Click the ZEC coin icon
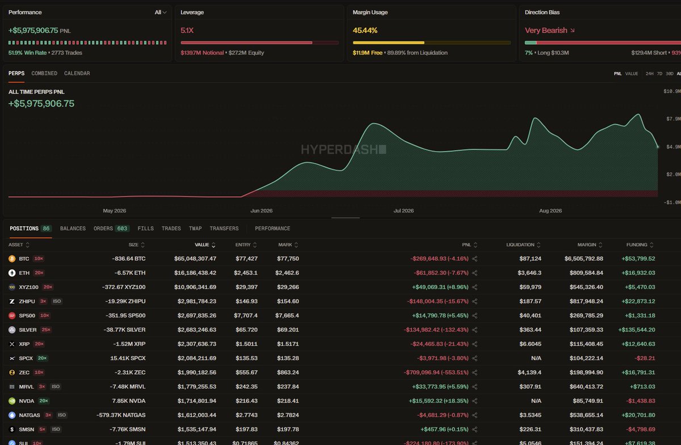The height and width of the screenshot is (445, 681). [11, 372]
